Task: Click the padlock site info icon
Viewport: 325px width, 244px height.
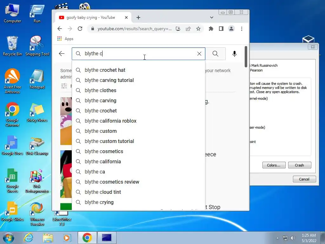Action: (x=93, y=29)
